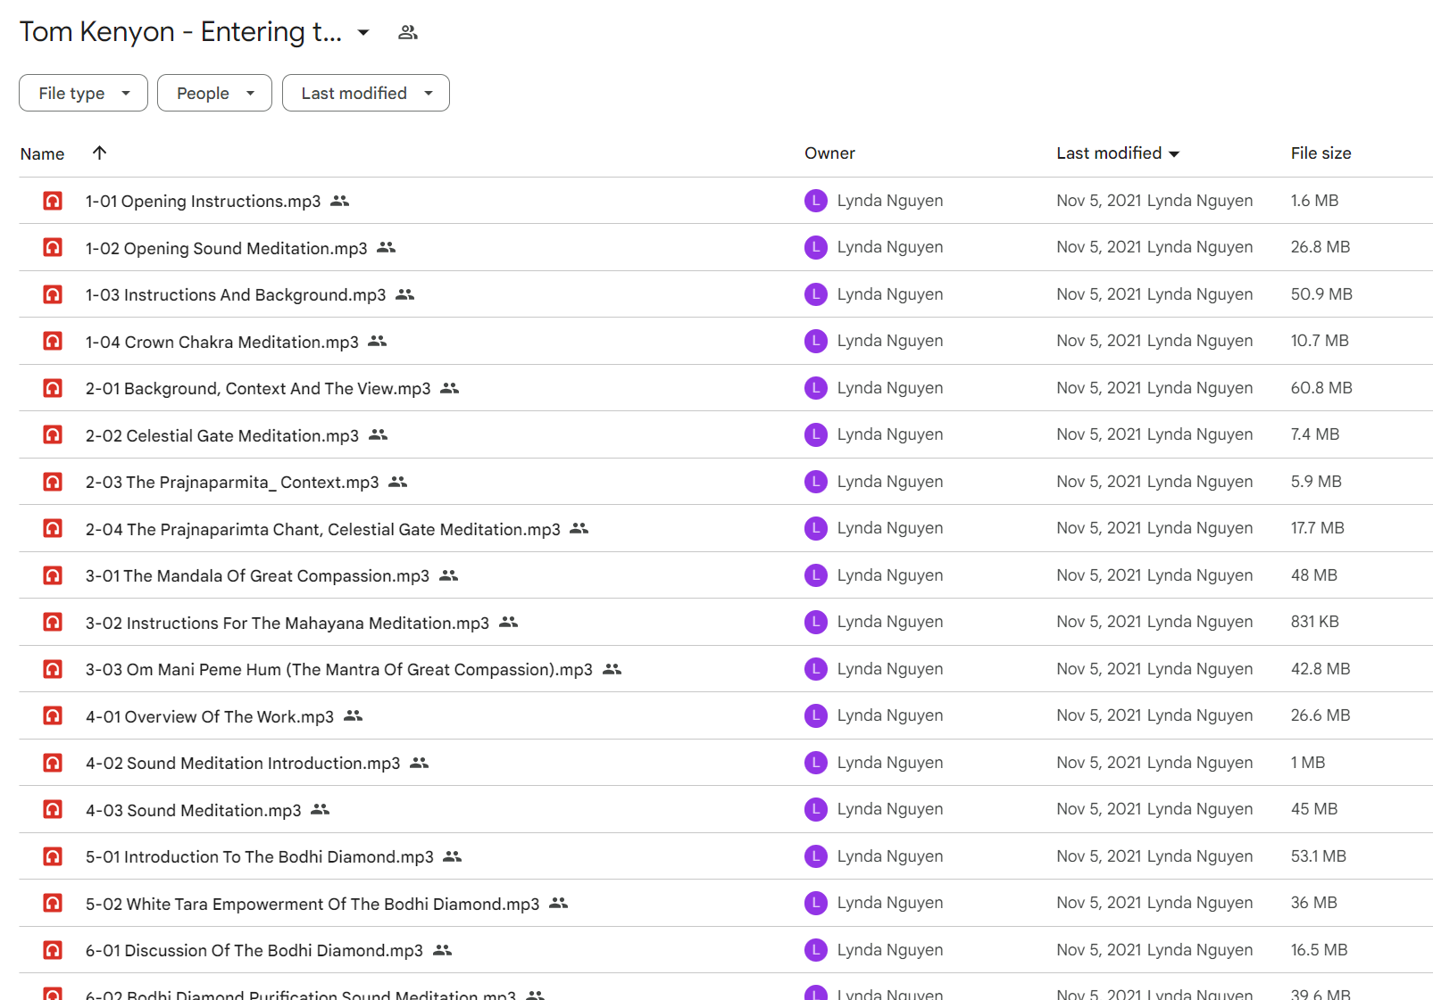Viewport: 1433px width, 1000px height.
Task: Click the File size column header
Action: point(1321,153)
